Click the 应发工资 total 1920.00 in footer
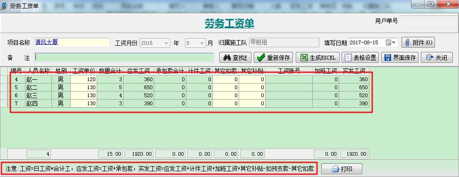Viewport: 459px width, 177px height. [139, 154]
